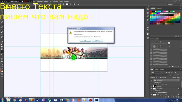Hide the artwork jpg layer
182x102 pixels.
coord(151,89)
